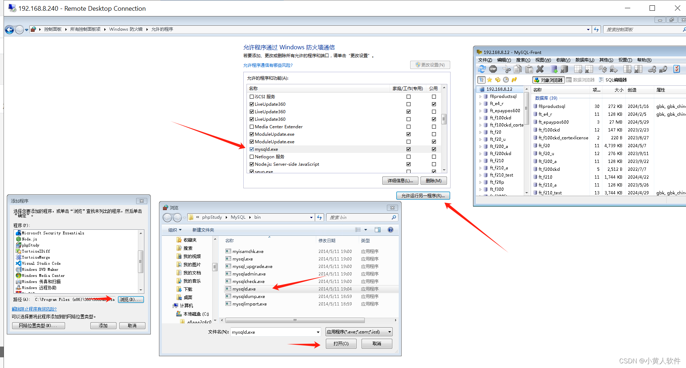686x368 pixels.
Task: Click the delete table icon in MySQL-Front
Action: click(x=589, y=69)
